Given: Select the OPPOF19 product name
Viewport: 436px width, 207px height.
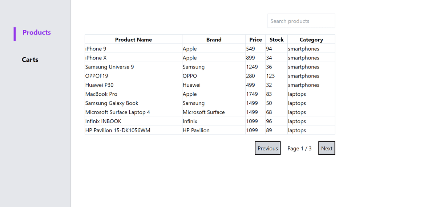Looking at the screenshot, I should coord(97,76).
